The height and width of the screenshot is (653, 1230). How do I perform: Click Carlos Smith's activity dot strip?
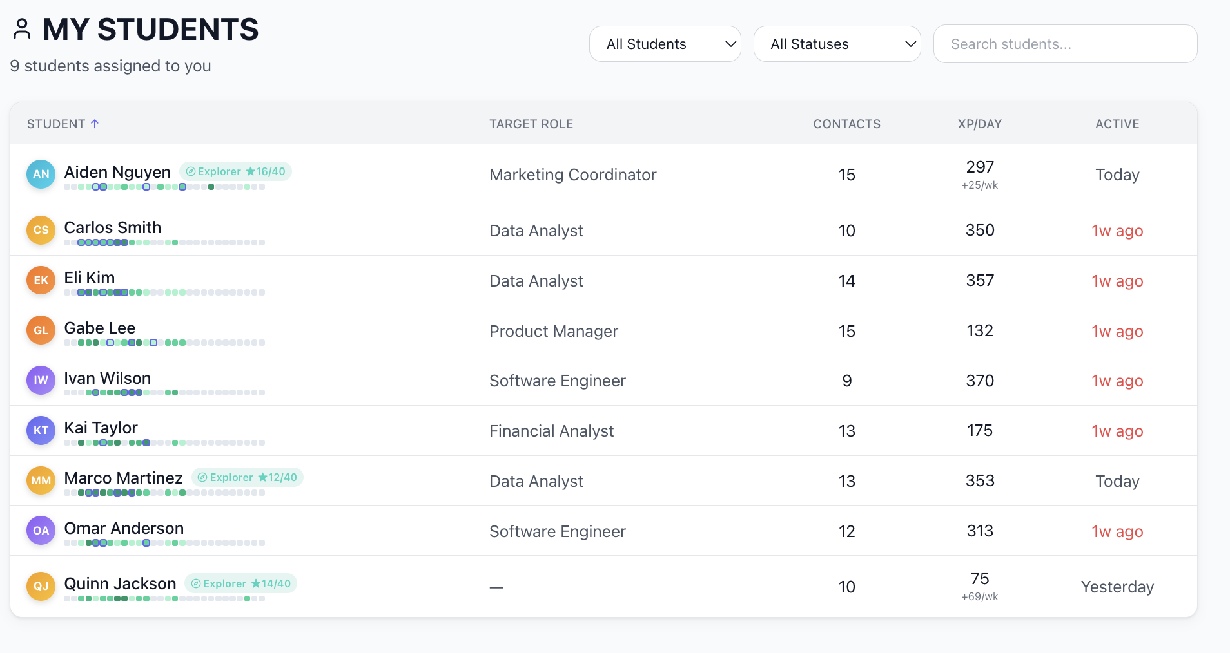tap(164, 243)
